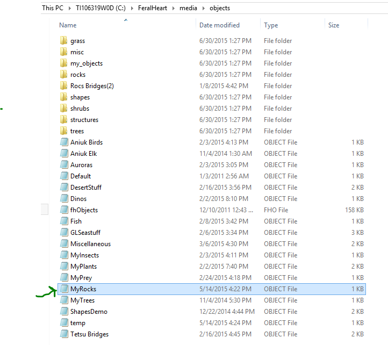
Task: Select the shrubs folder icon
Action: pos(63,109)
